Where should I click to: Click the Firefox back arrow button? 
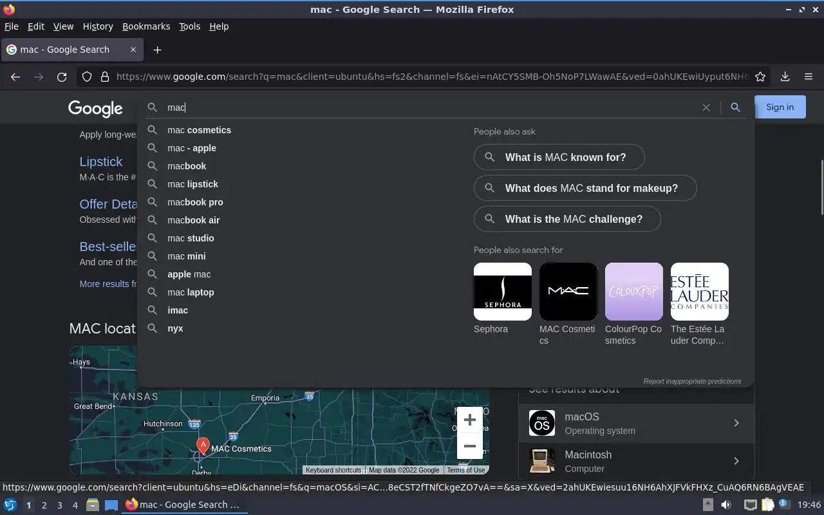click(x=15, y=77)
